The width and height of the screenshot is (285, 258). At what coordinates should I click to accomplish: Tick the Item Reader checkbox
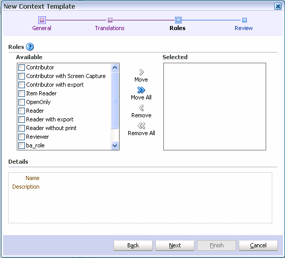21,93
